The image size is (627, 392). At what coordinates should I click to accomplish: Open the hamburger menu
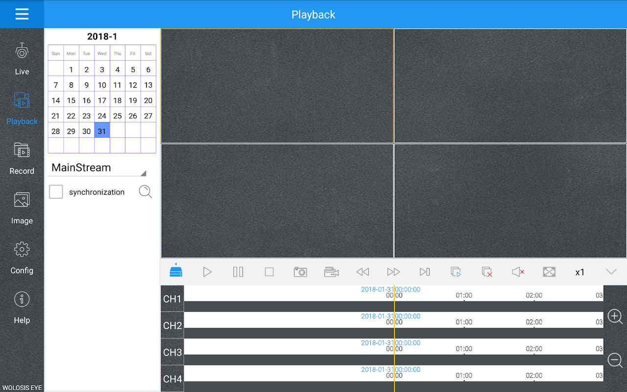pos(22,14)
